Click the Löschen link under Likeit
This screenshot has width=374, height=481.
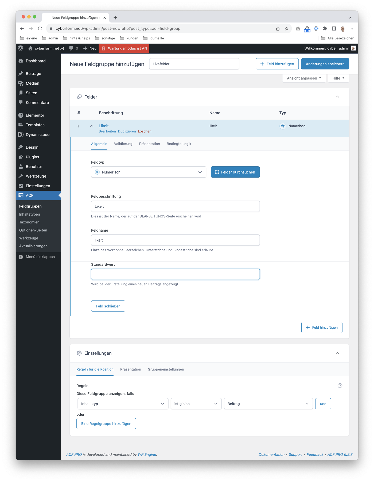pos(145,131)
